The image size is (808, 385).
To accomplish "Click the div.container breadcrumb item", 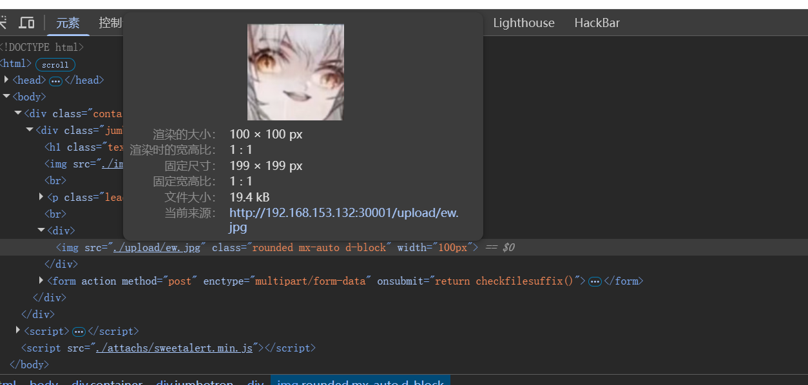I will point(107,383).
